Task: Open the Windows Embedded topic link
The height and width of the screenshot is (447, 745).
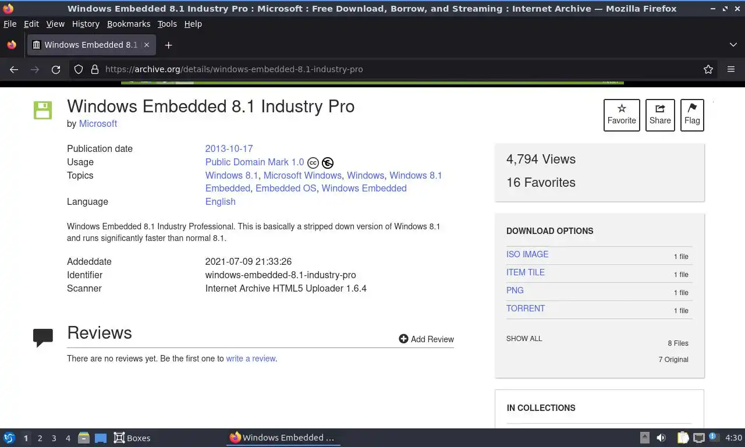Action: (x=364, y=188)
